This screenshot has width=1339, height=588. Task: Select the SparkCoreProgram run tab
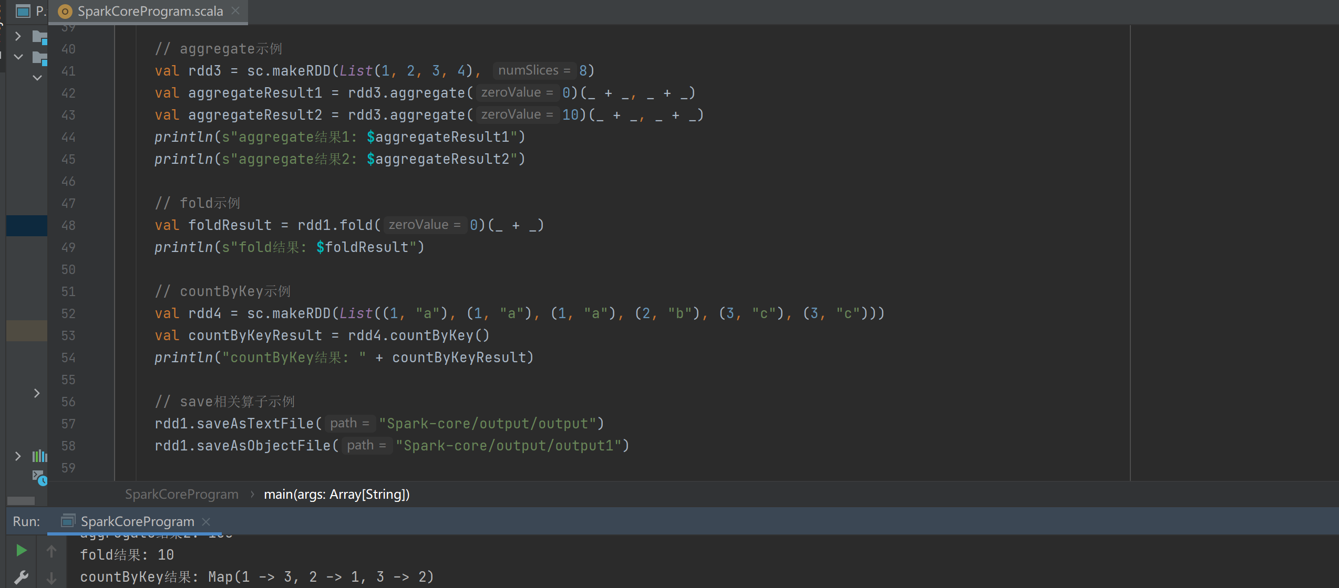(137, 521)
